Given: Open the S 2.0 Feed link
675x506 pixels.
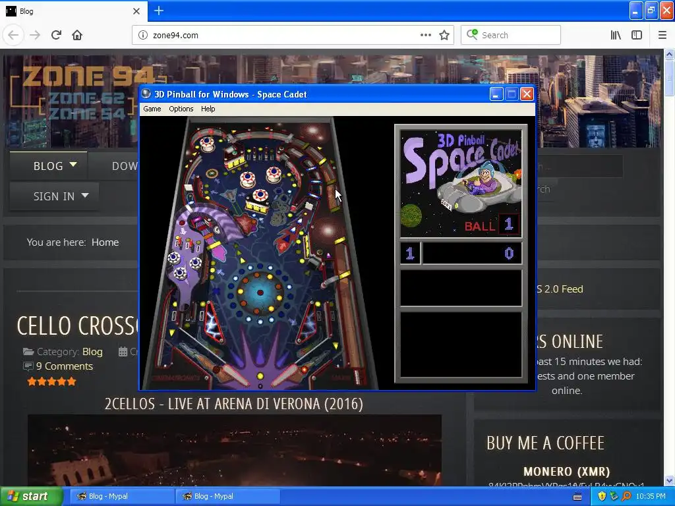Looking at the screenshot, I should pos(560,289).
